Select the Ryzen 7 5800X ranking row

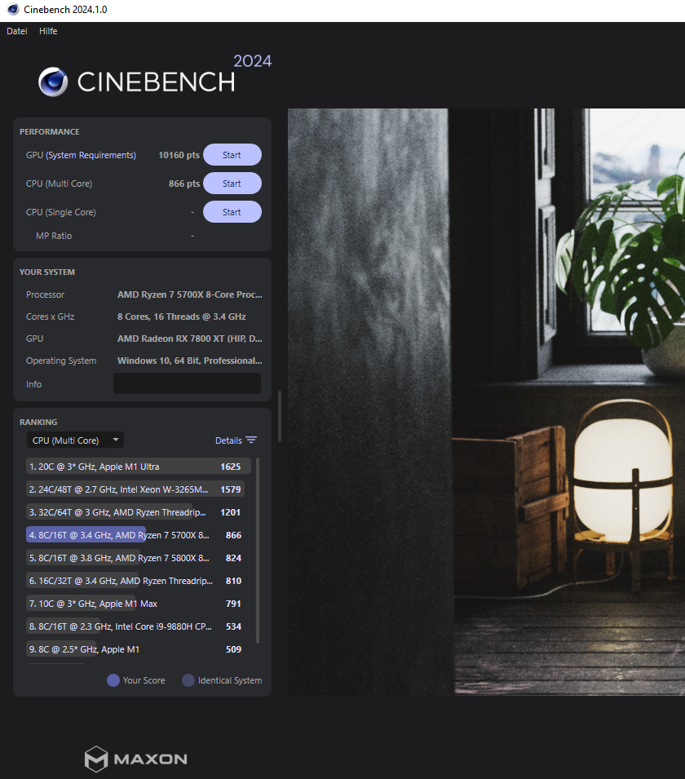click(135, 558)
